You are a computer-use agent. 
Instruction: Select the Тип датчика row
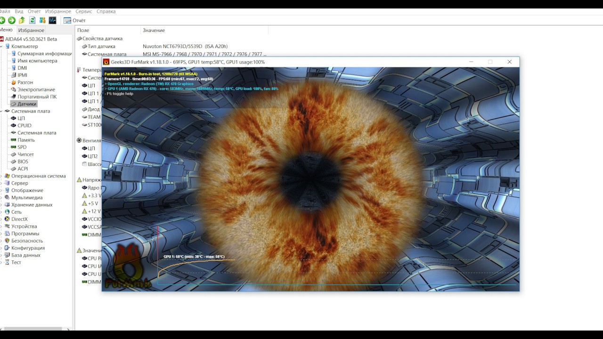(x=101, y=47)
